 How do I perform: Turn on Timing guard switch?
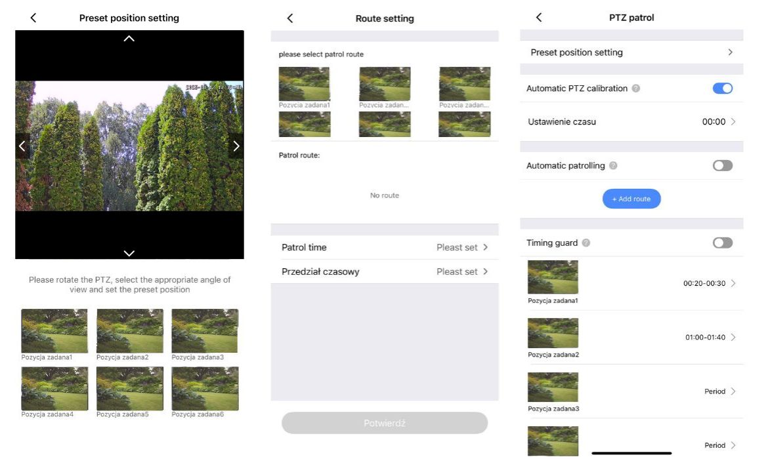[x=722, y=243]
